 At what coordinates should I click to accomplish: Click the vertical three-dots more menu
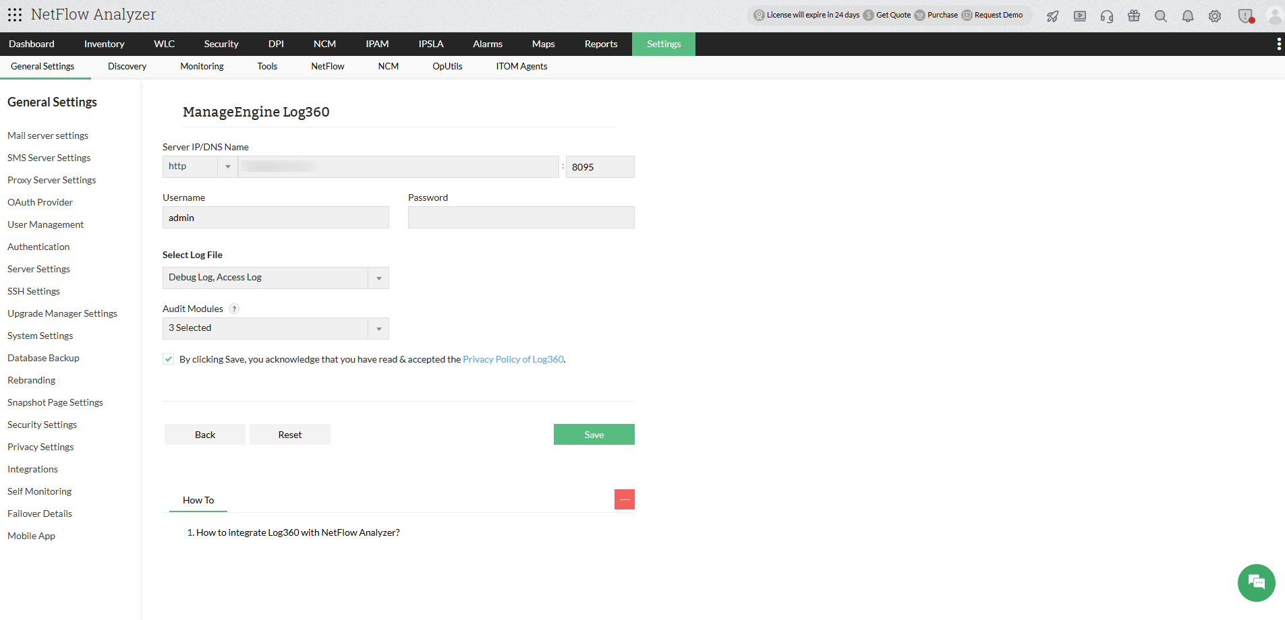pos(1279,44)
